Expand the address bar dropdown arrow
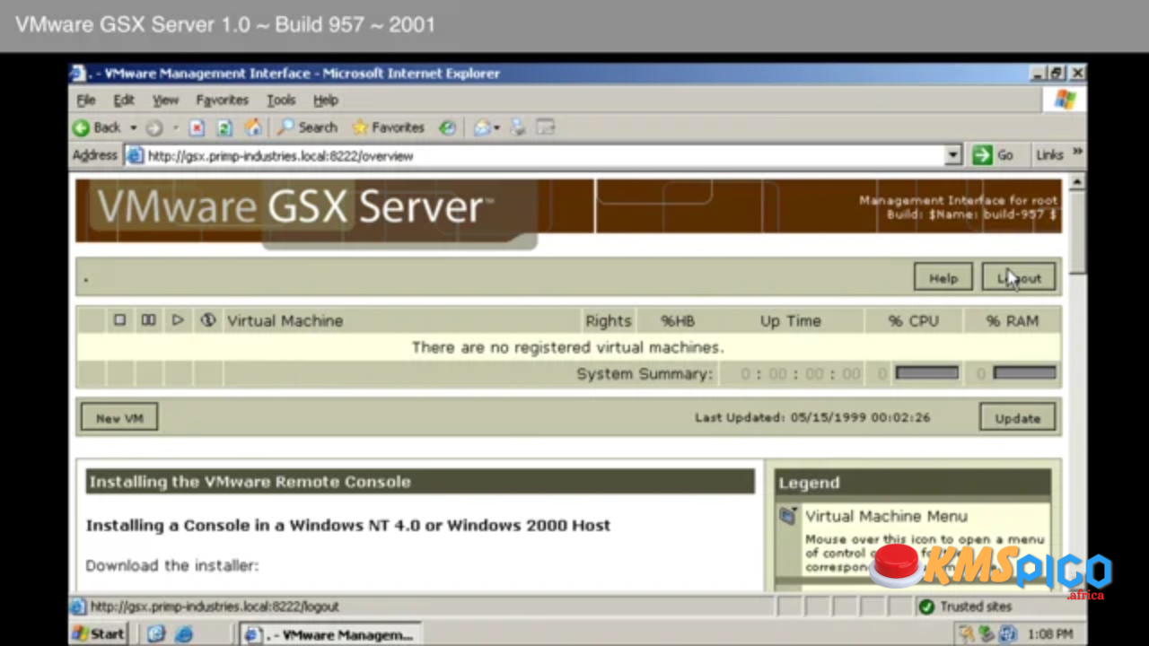 [953, 155]
